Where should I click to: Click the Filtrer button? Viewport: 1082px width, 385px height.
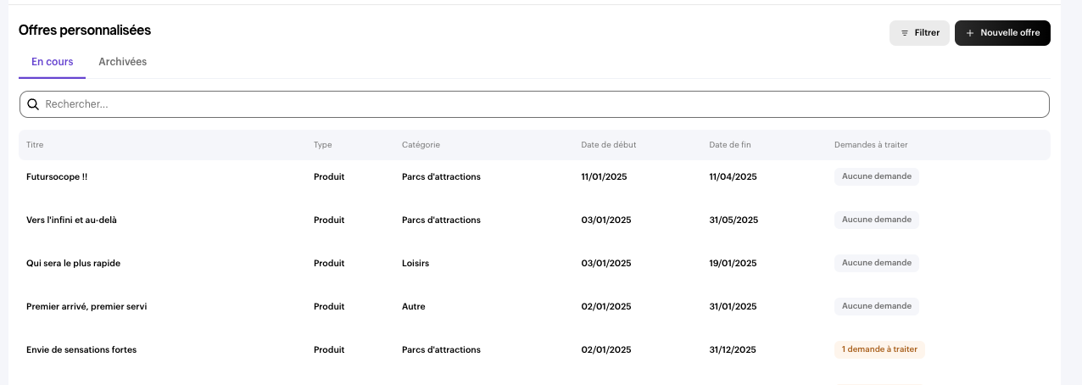click(919, 33)
